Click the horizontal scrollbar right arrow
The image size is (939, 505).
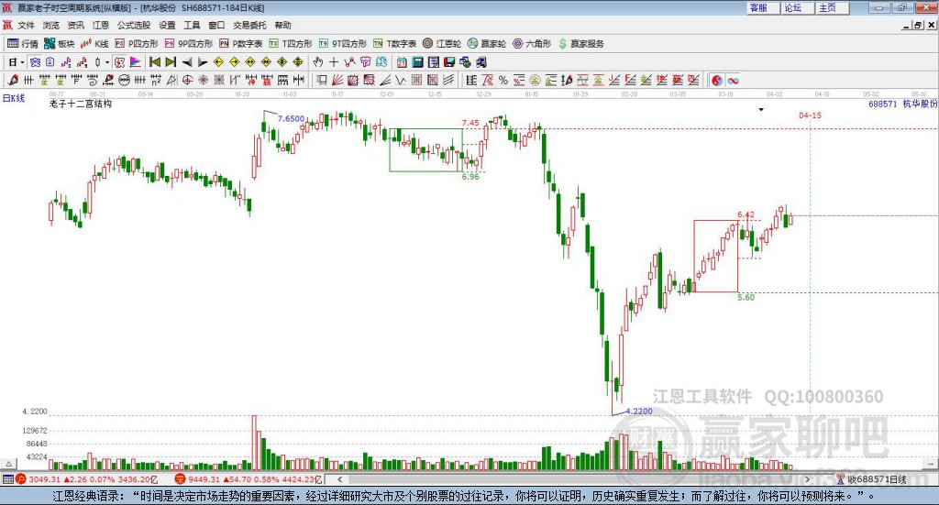[807, 479]
